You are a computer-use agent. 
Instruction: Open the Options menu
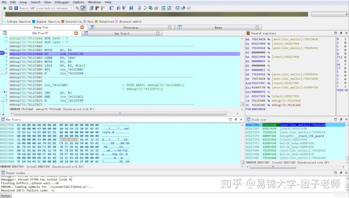[79, 2]
